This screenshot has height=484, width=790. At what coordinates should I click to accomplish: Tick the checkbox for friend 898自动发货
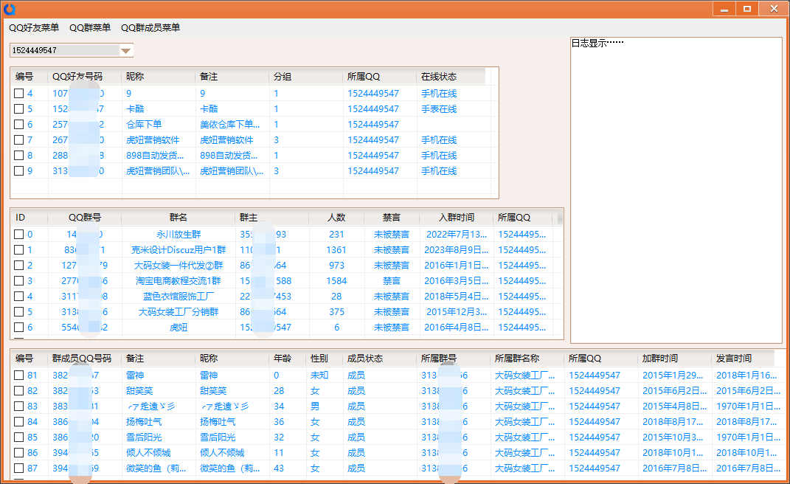tap(18, 155)
